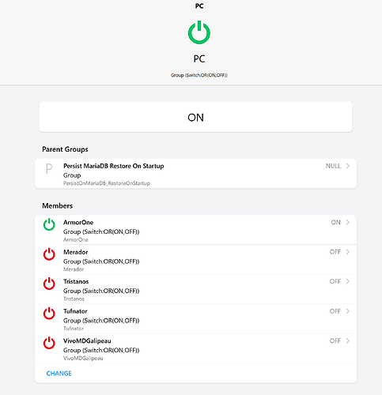This screenshot has height=395, width=382.
Task: Expand the Tristanos member chevron
Action: click(348, 281)
